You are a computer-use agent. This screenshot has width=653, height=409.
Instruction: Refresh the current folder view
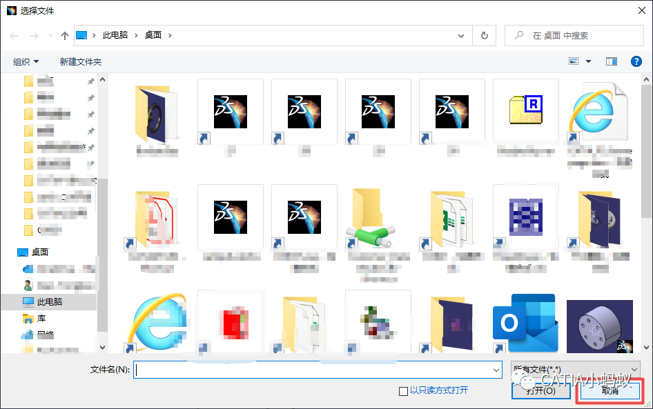pyautogui.click(x=485, y=36)
